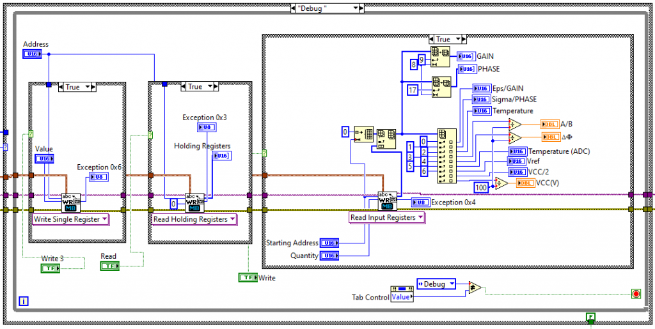The image size is (655, 329).
Task: Click the Write boolean TF terminal
Action: (247, 277)
